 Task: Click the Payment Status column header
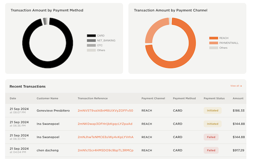coord(214,98)
